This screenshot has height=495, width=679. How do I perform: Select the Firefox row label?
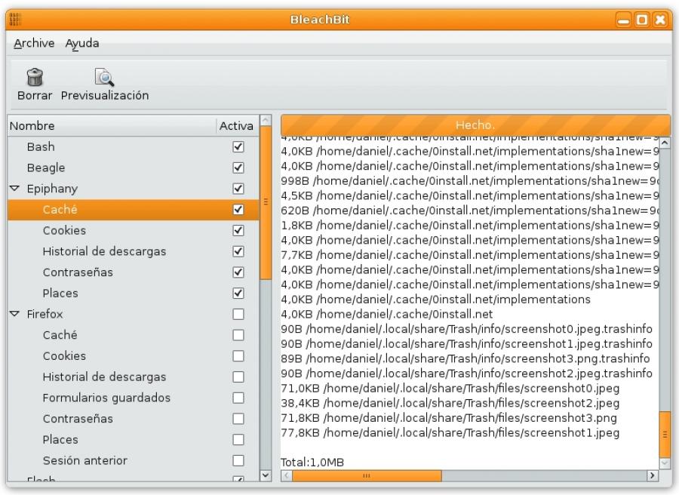45,314
